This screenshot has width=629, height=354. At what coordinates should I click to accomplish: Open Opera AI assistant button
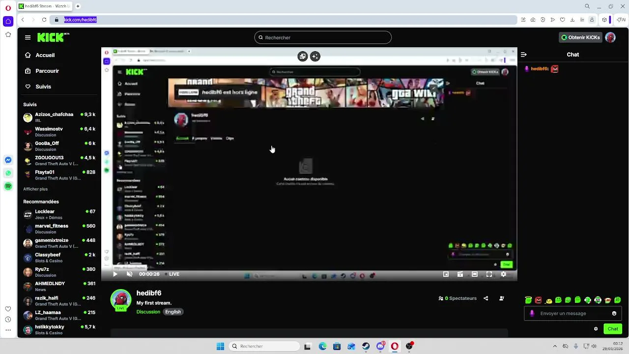(x=621, y=20)
